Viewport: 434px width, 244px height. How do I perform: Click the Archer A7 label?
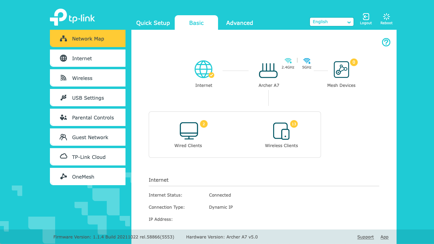[269, 85]
